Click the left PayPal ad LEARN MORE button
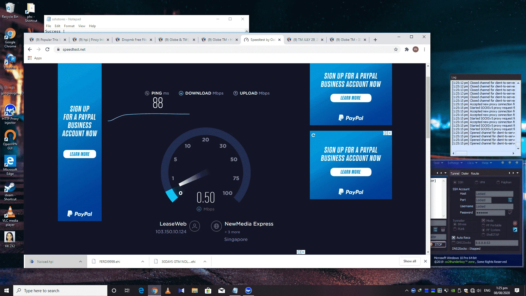This screenshot has width=526, height=296. coord(79,154)
